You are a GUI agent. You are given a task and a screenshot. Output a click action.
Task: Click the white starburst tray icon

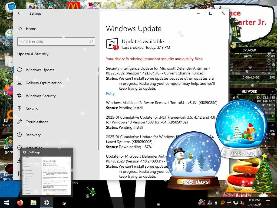(x=229, y=203)
